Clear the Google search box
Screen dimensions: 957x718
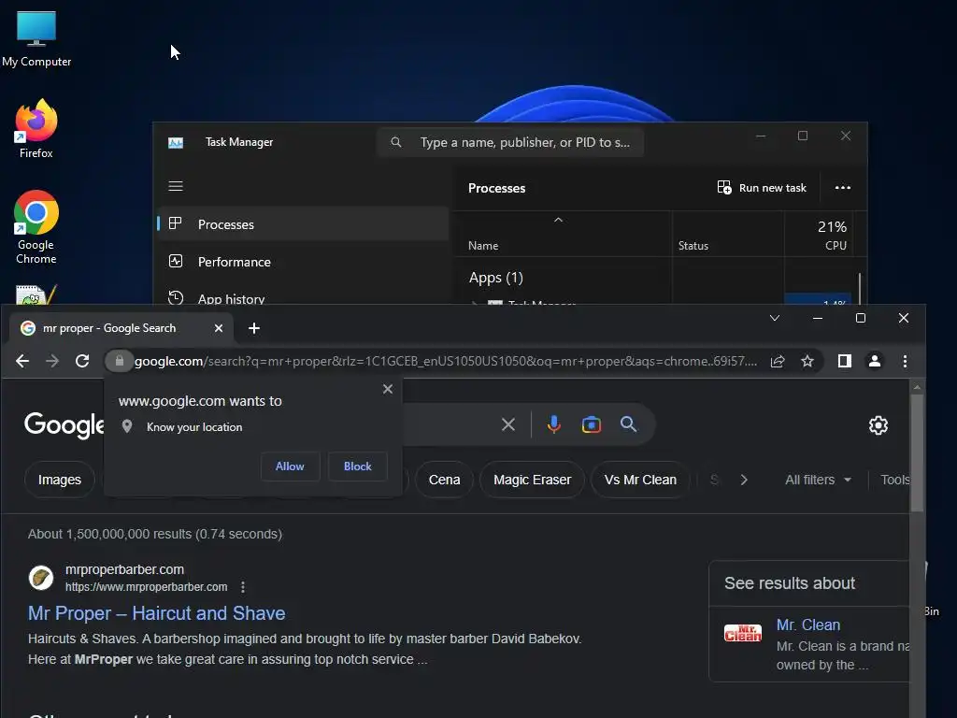(507, 424)
